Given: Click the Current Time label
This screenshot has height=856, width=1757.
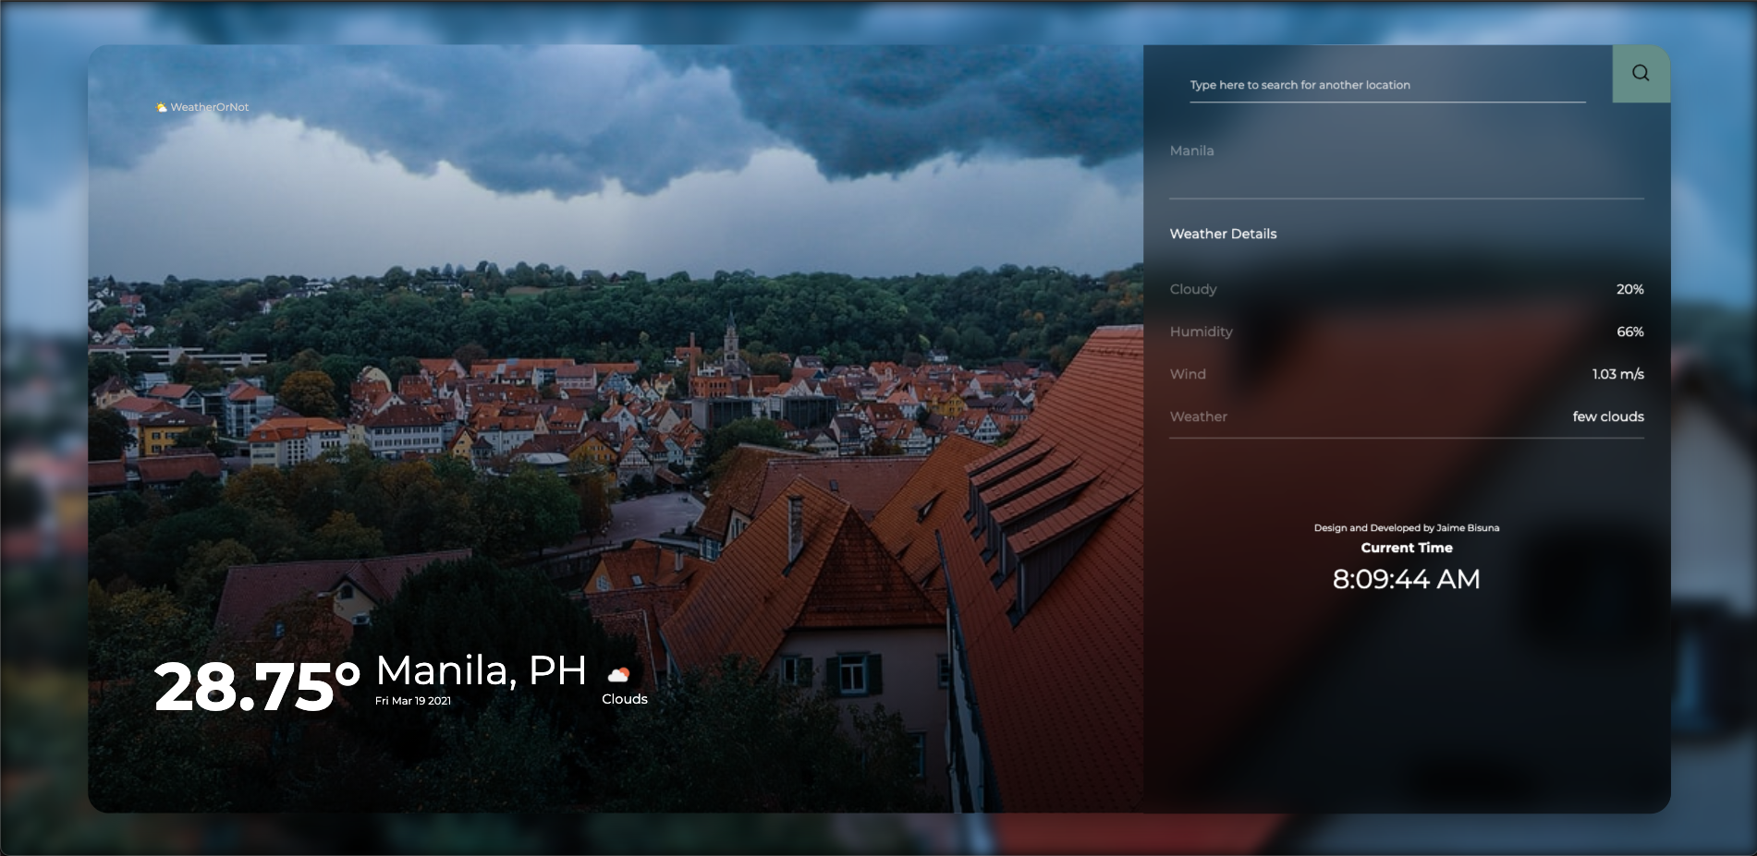Looking at the screenshot, I should pos(1407,548).
